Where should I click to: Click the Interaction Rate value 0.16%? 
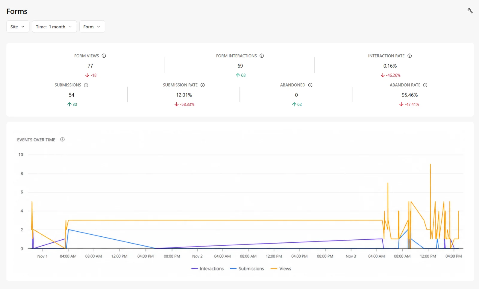click(x=390, y=66)
